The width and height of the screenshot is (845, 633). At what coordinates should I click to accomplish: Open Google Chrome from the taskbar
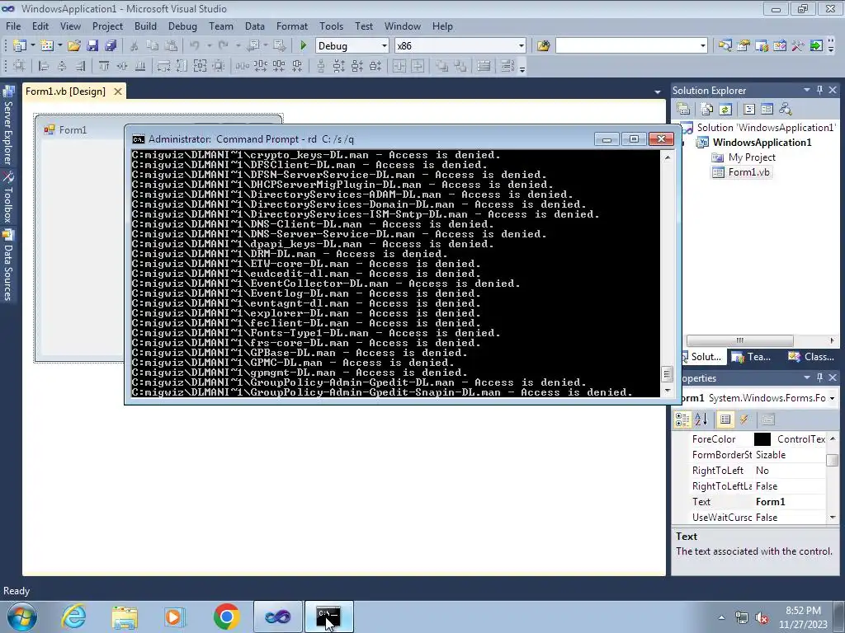pos(226,617)
